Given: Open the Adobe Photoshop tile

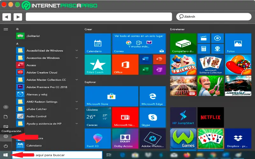Looking at the screenshot, I should coord(153,138).
